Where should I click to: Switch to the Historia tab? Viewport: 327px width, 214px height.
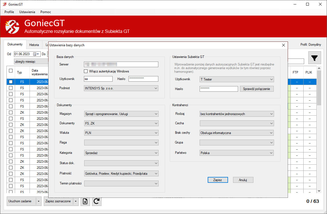pyautogui.click(x=34, y=45)
